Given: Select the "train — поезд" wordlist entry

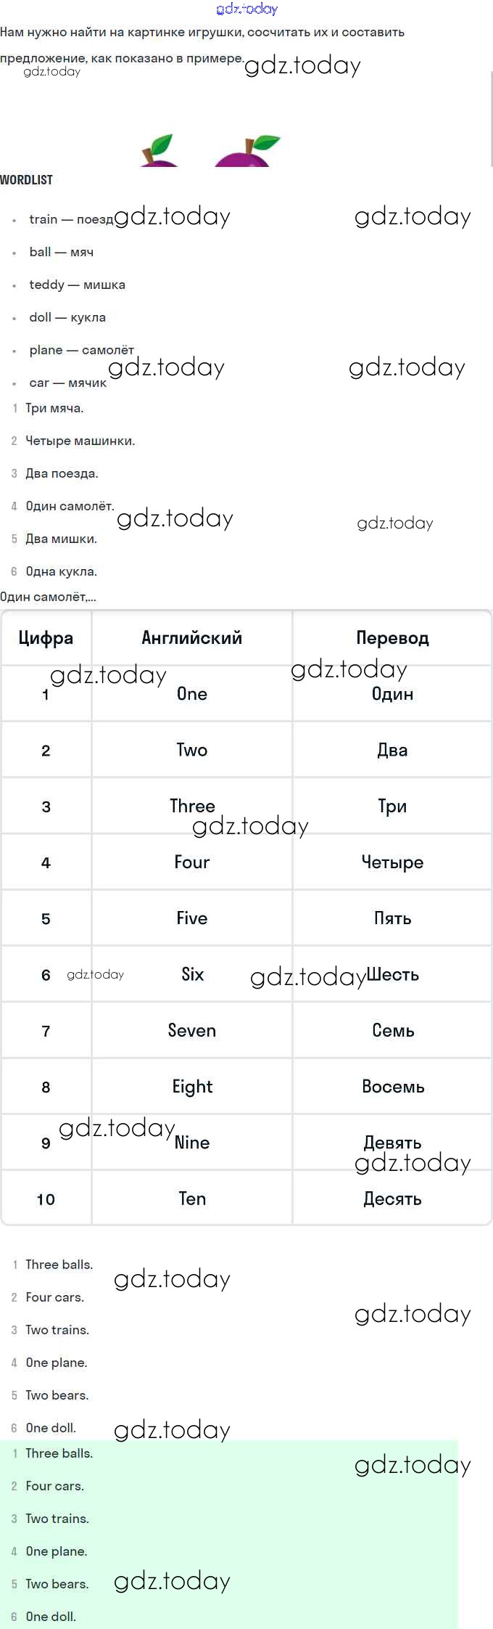Looking at the screenshot, I should pos(71,219).
